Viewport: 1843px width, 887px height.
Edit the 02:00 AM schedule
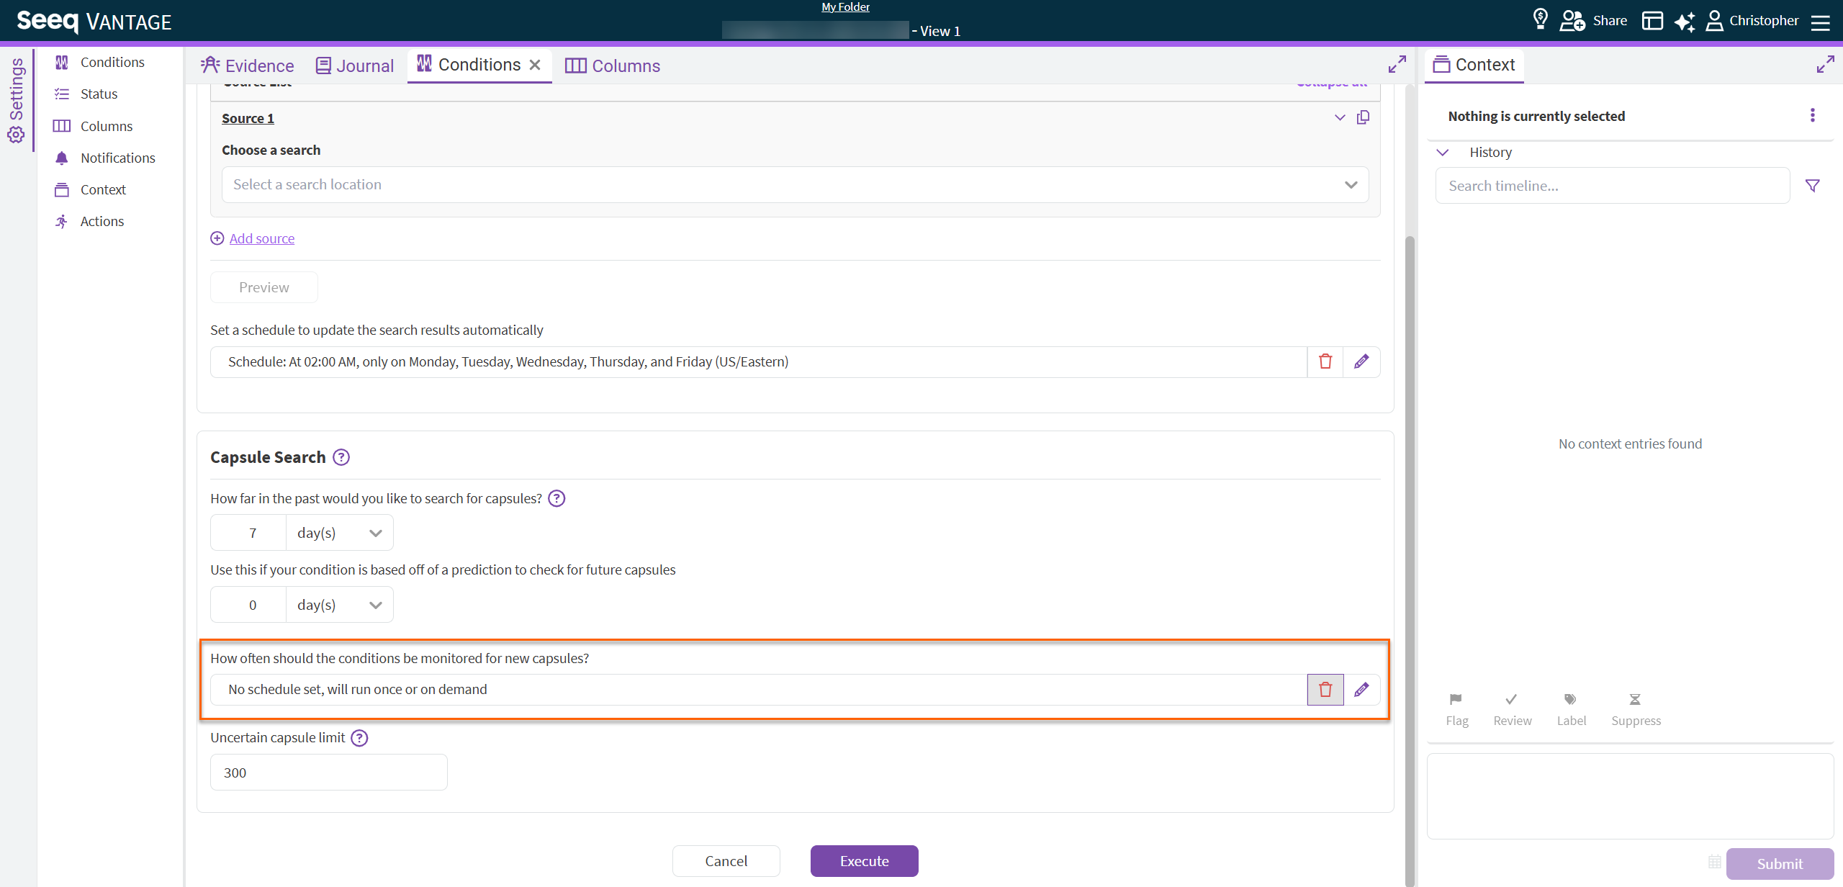[x=1361, y=361]
